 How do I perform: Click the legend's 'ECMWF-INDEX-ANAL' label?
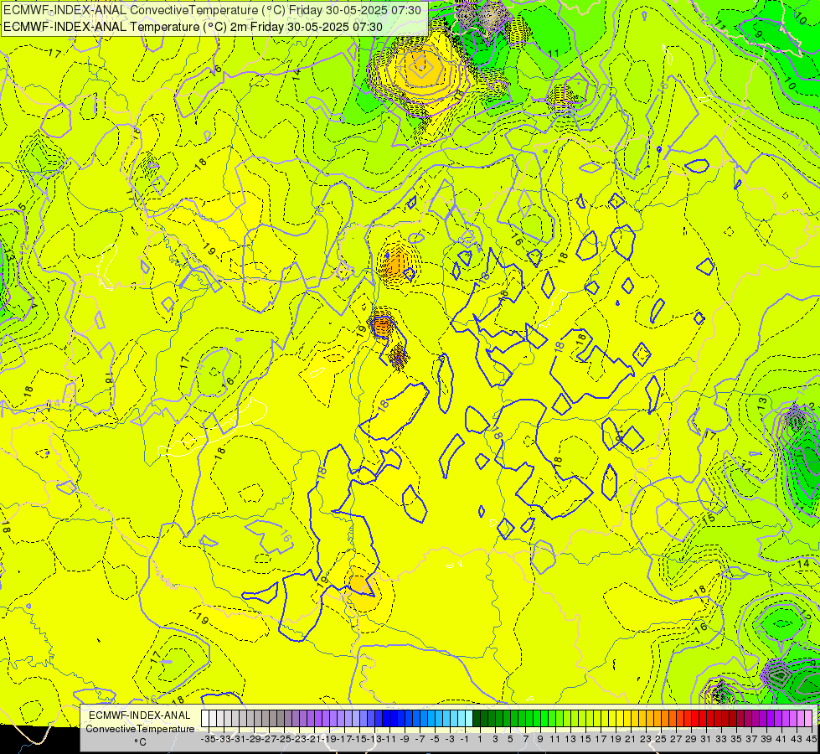pyautogui.click(x=140, y=715)
